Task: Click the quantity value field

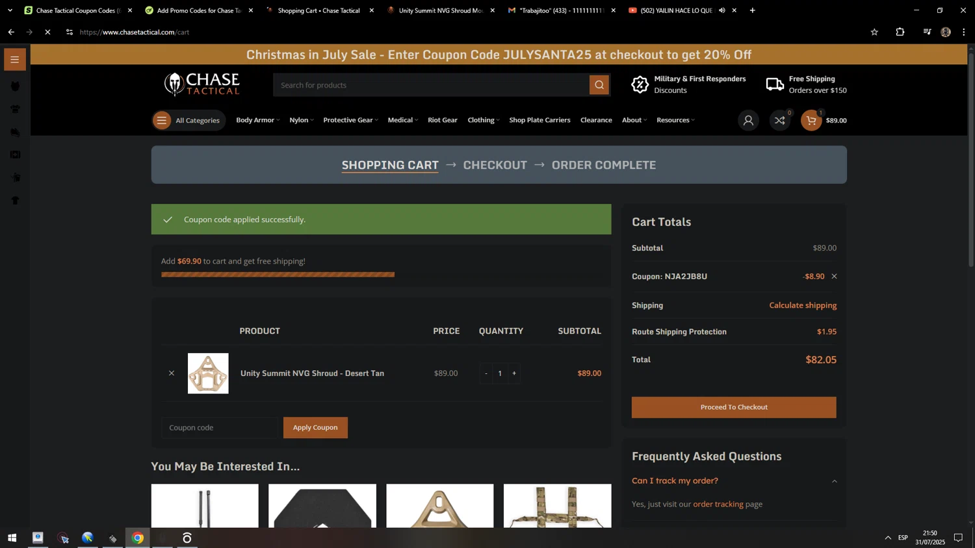Action: 500,373
